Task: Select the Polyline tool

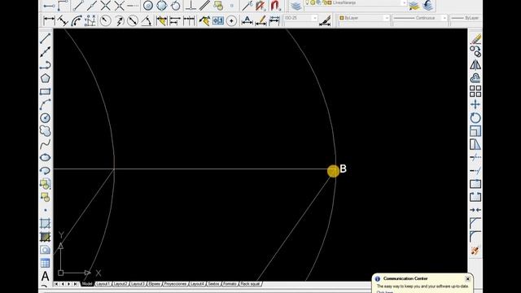Action: pos(46,65)
